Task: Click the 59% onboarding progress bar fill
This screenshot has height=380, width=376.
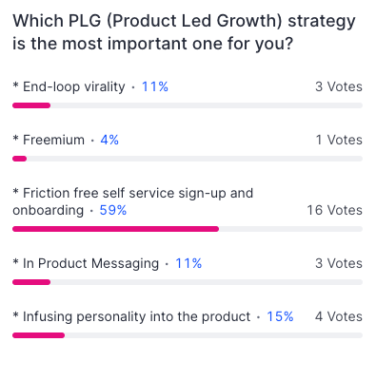Action: point(115,229)
